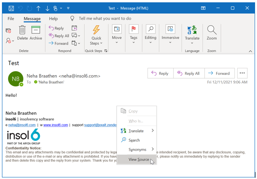This screenshot has height=179, width=257.
Task: Click Reply All button in message header
Action: pos(188,73)
